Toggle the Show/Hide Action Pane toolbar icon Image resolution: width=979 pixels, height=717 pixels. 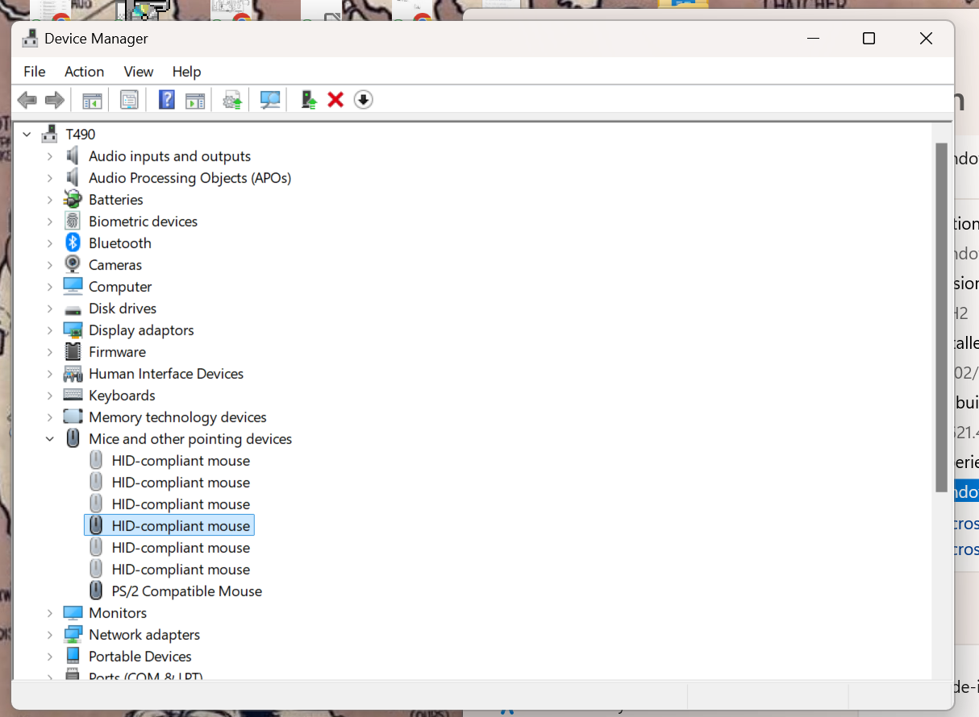[195, 100]
